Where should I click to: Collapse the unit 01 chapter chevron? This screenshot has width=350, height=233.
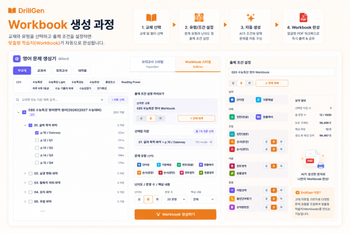(x=25, y=125)
